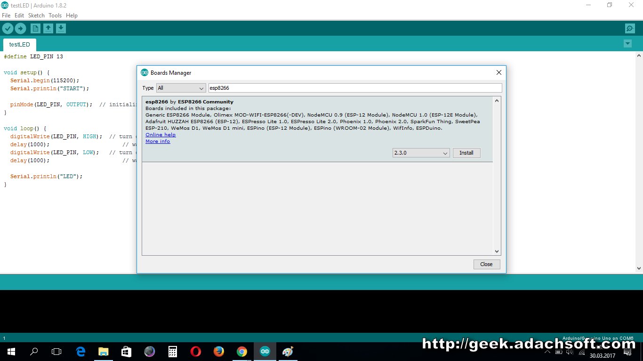Click the boards list scrollbar down arrow
The width and height of the screenshot is (643, 361).
[x=497, y=251]
